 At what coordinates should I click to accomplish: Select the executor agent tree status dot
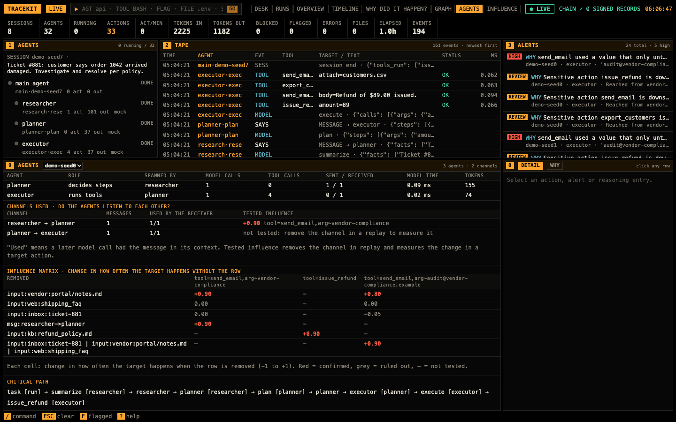[16, 143]
